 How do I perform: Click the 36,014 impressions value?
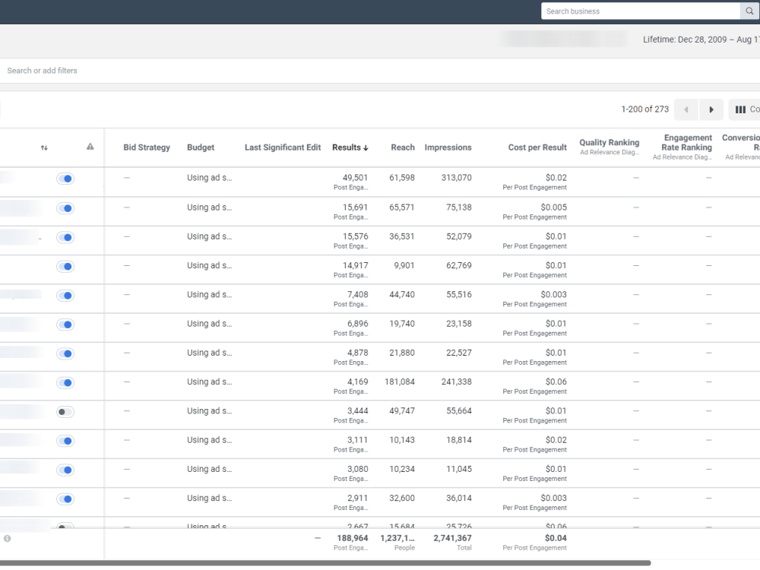[458, 499]
